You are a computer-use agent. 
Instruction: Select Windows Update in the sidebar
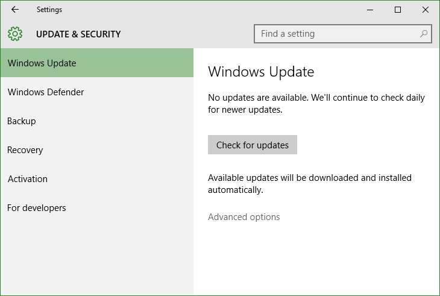(x=97, y=63)
